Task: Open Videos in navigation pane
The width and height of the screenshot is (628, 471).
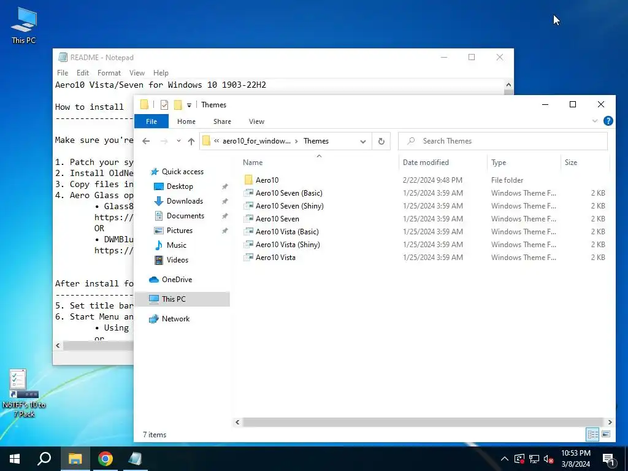Action: (177, 260)
